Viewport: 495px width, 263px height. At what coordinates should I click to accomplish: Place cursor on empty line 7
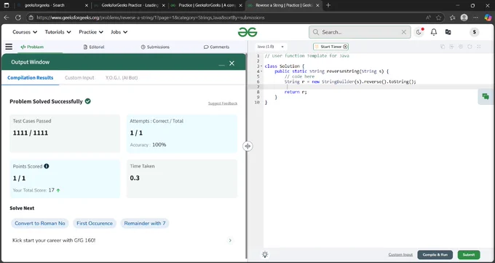coord(379,87)
